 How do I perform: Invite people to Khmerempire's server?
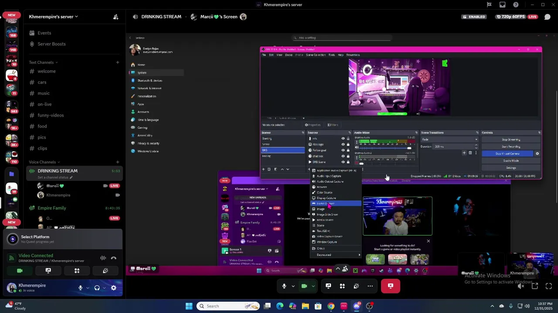[116, 17]
